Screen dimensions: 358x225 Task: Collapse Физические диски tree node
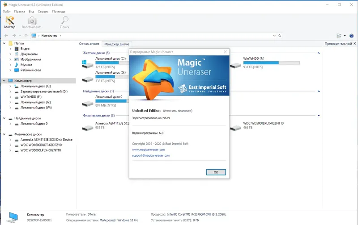pos(4,134)
